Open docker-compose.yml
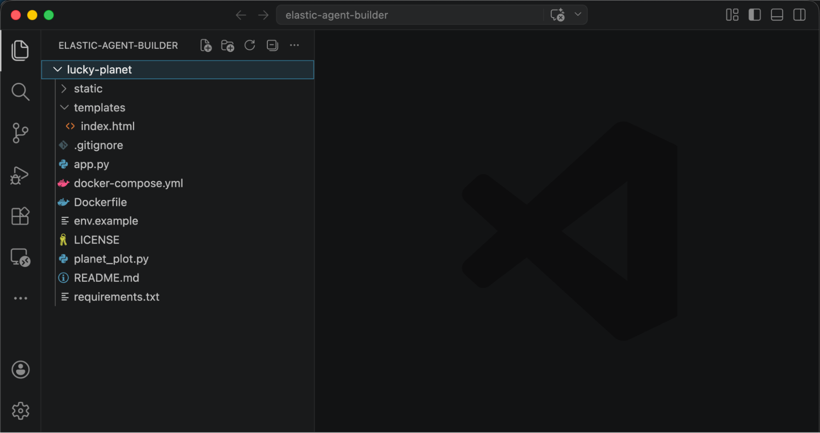The width and height of the screenshot is (820, 433). point(178,183)
